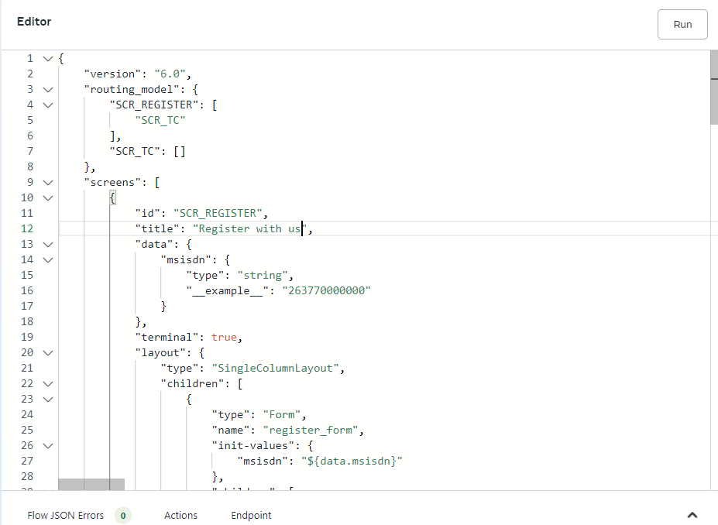Viewport: 718px width, 525px height.
Task: Collapse the msisdn object fold on line 14
Action: tap(48, 260)
